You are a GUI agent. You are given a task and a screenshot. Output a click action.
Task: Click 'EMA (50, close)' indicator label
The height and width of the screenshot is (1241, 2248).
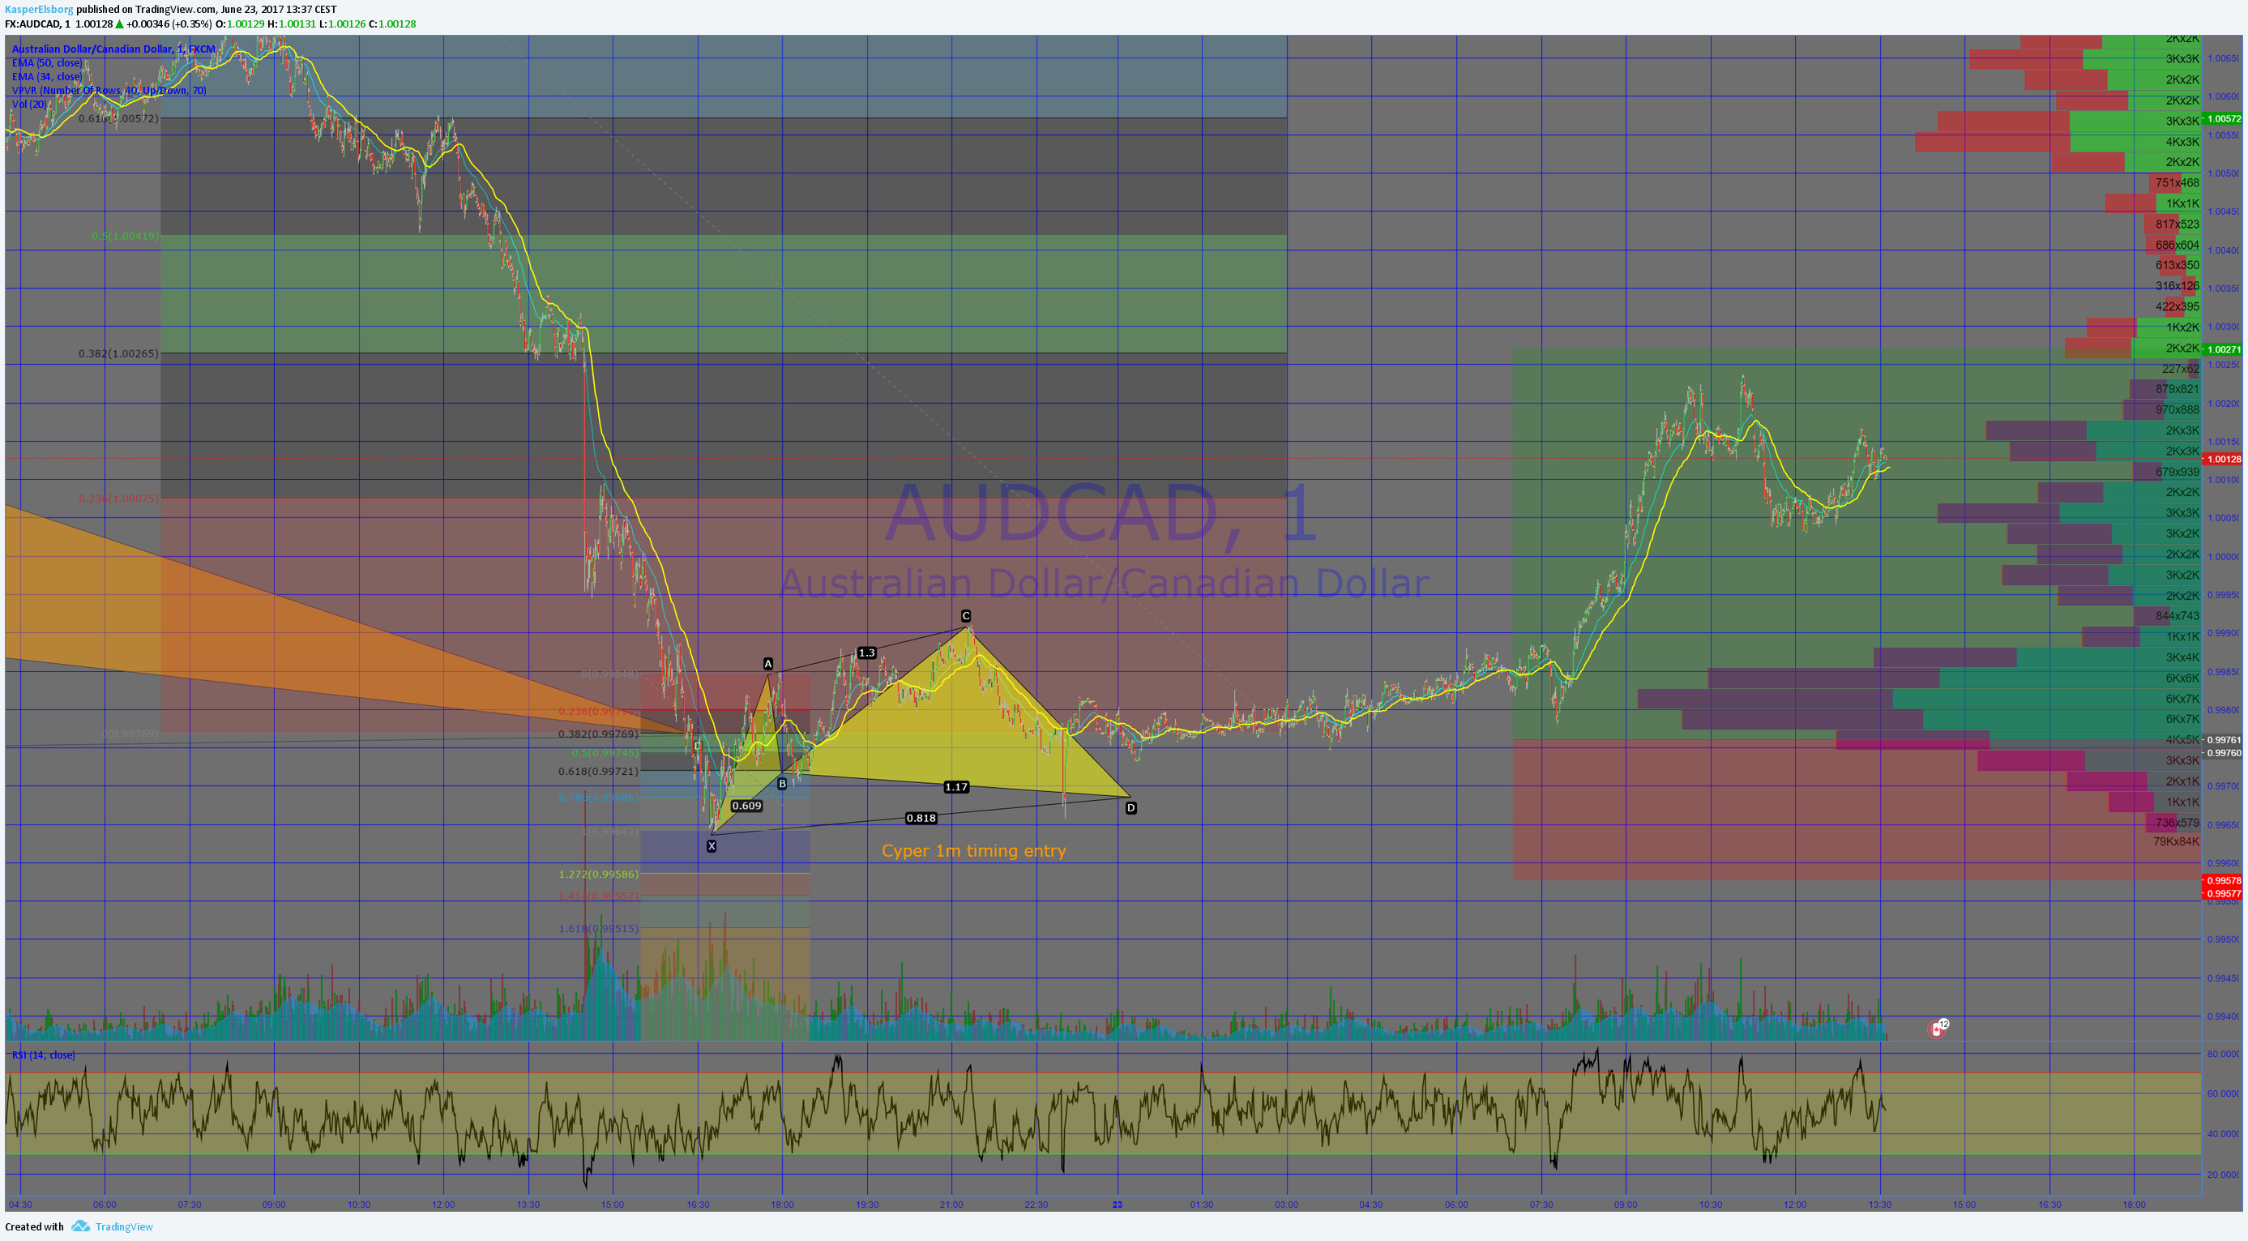(47, 63)
